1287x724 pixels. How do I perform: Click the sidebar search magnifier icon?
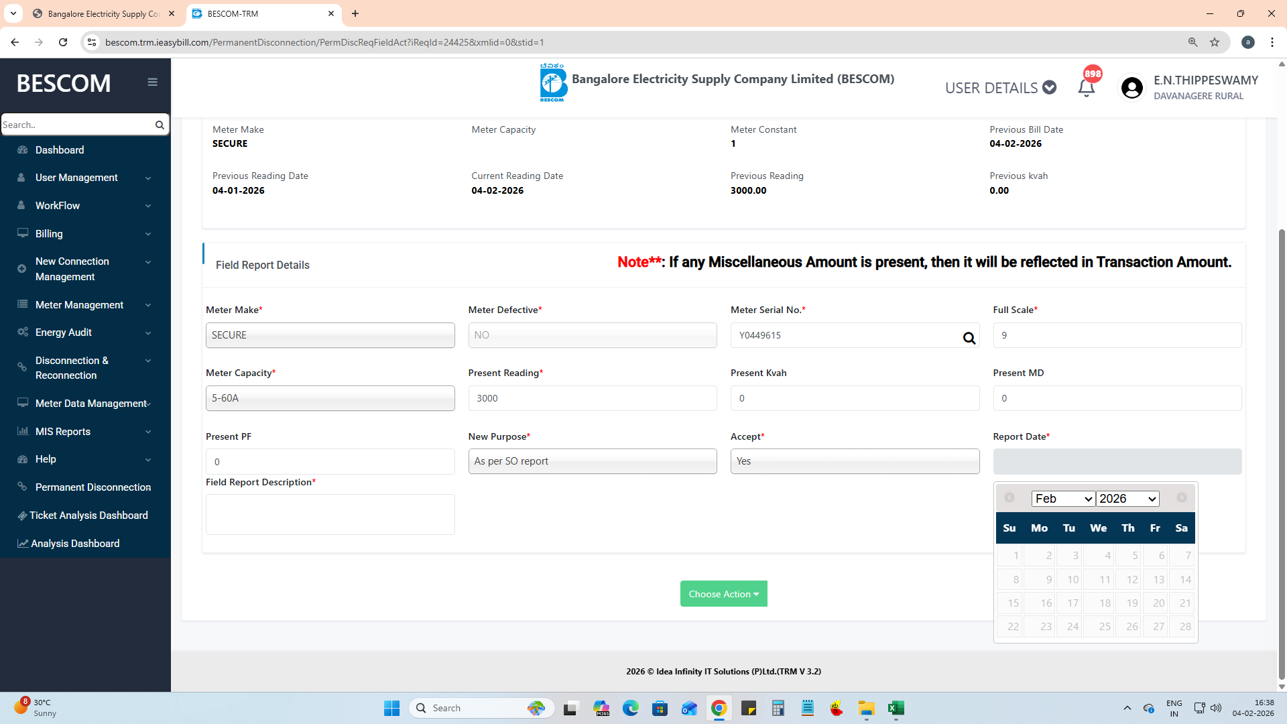coord(160,125)
